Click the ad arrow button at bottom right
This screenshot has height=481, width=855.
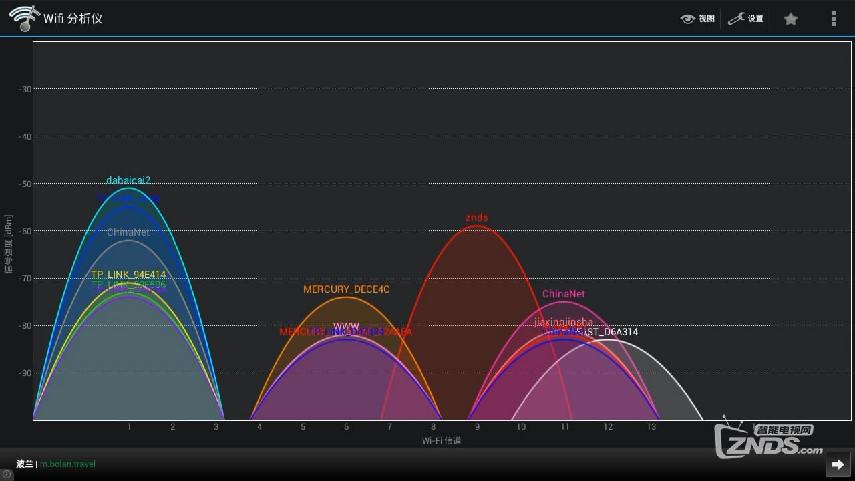(x=838, y=464)
